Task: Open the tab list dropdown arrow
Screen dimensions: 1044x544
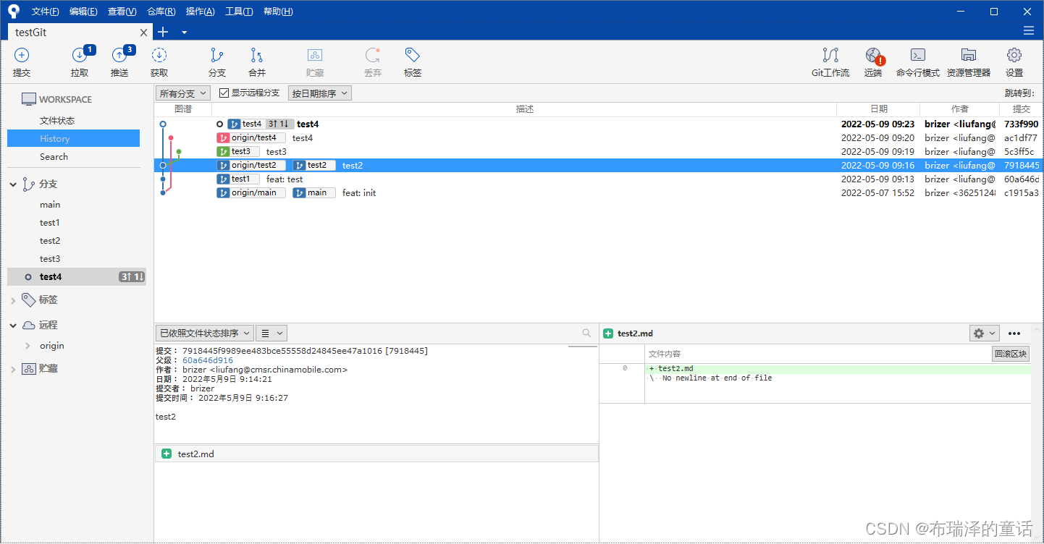Action: [184, 33]
